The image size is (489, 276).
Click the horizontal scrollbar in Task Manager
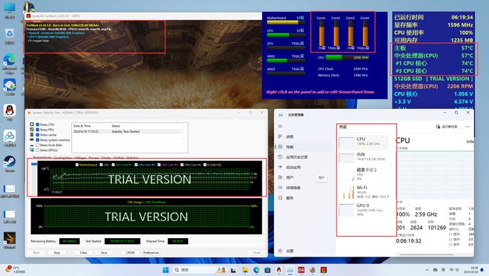[426, 254]
